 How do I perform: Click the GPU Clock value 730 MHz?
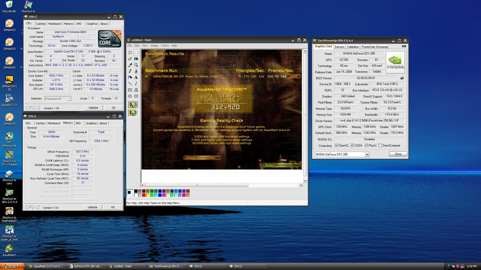point(342,127)
